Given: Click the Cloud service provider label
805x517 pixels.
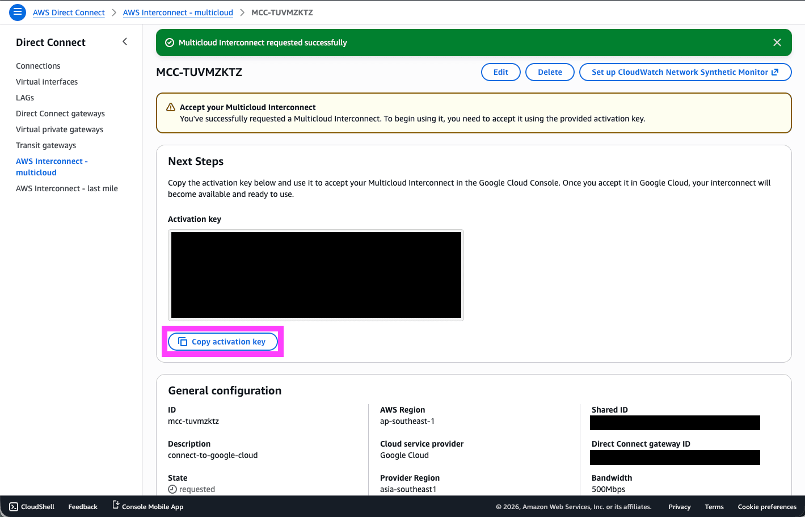Looking at the screenshot, I should [x=422, y=444].
